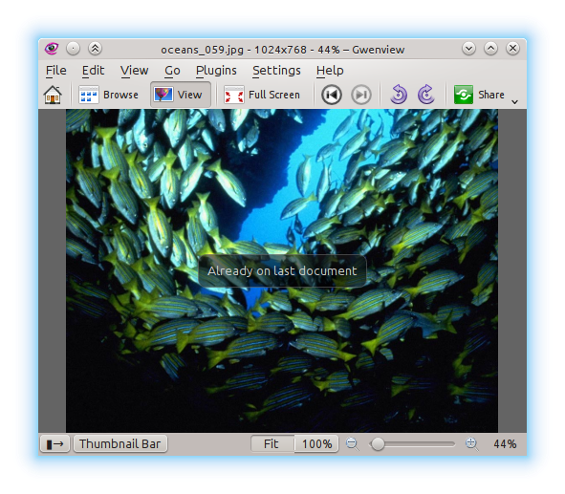Viewport: 565px width, 494px height.
Task: Enter Full Screen mode
Action: [x=262, y=95]
